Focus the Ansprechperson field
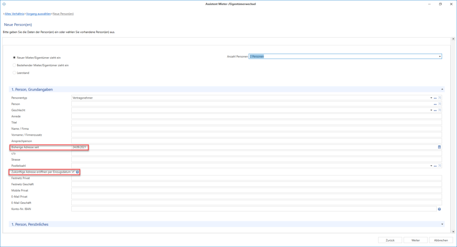The width and height of the screenshot is (457, 247). (x=256, y=141)
